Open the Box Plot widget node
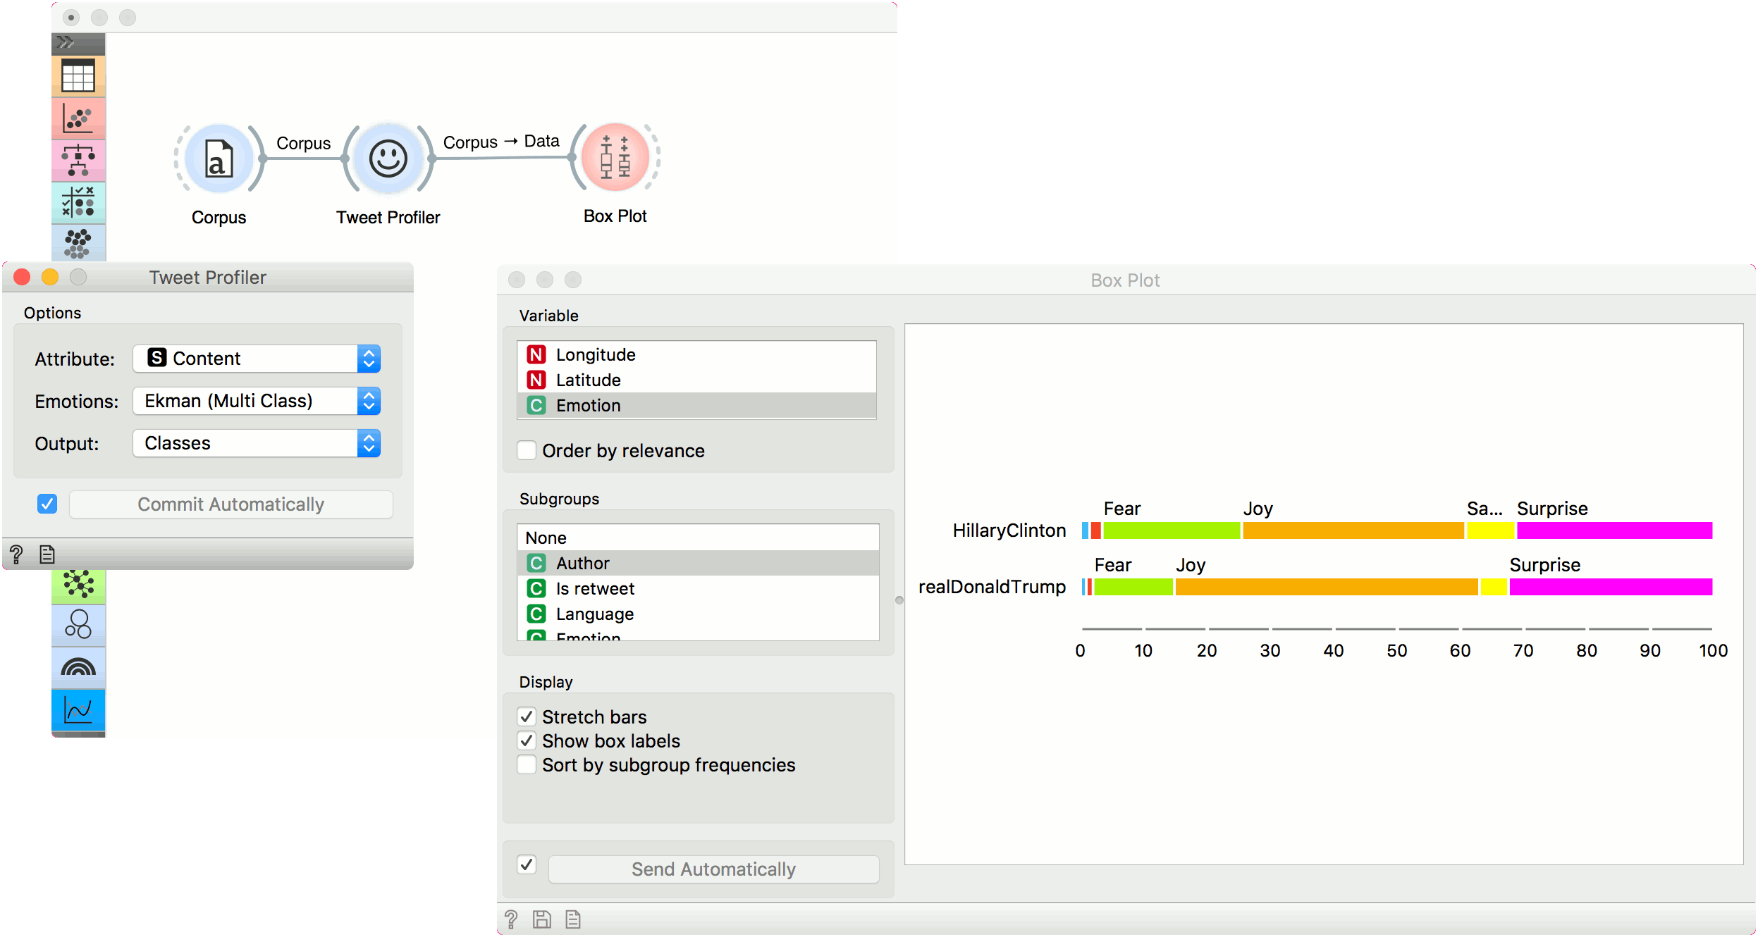This screenshot has width=1758, height=937. (615, 158)
